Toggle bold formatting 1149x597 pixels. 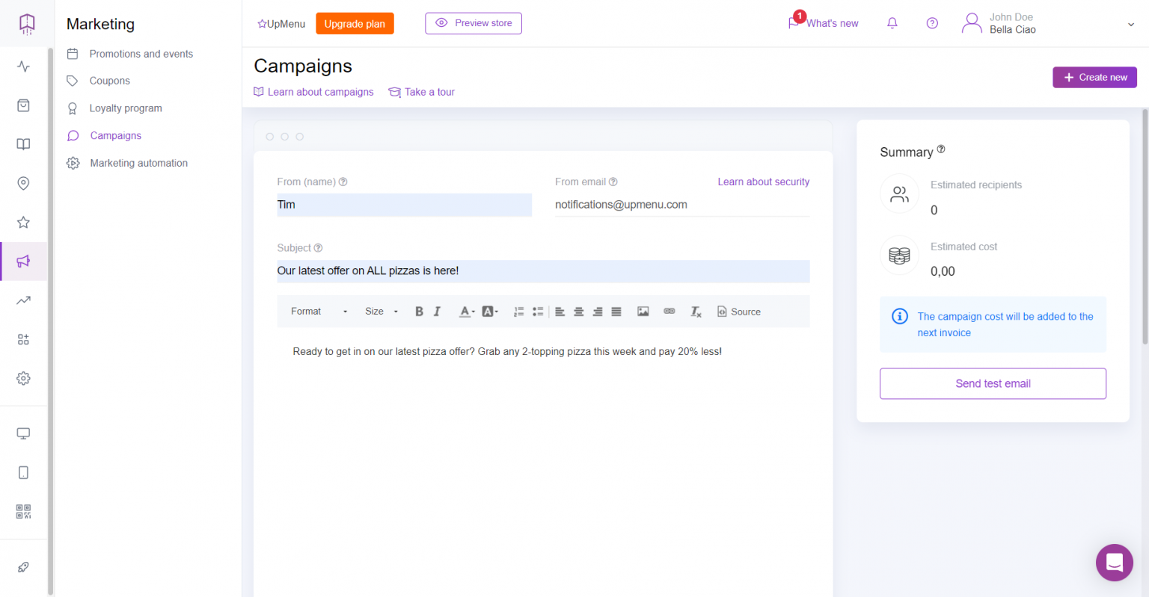coord(419,311)
